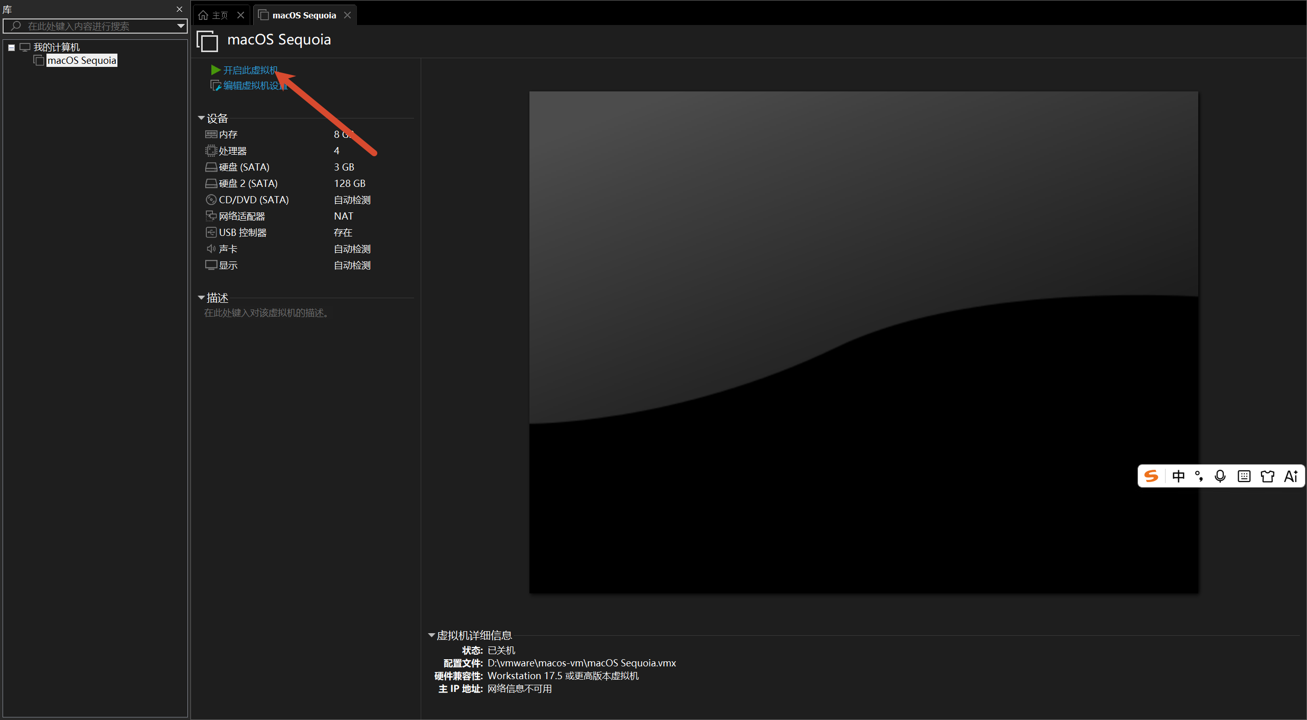Click the edit VM settings icon

tap(215, 85)
